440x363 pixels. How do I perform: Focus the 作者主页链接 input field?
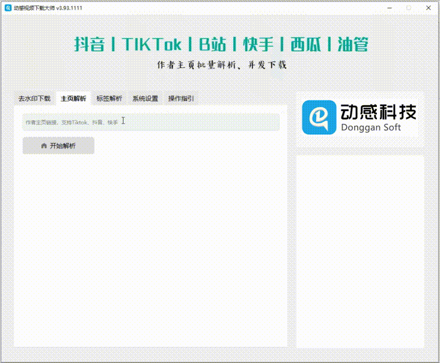(x=150, y=122)
